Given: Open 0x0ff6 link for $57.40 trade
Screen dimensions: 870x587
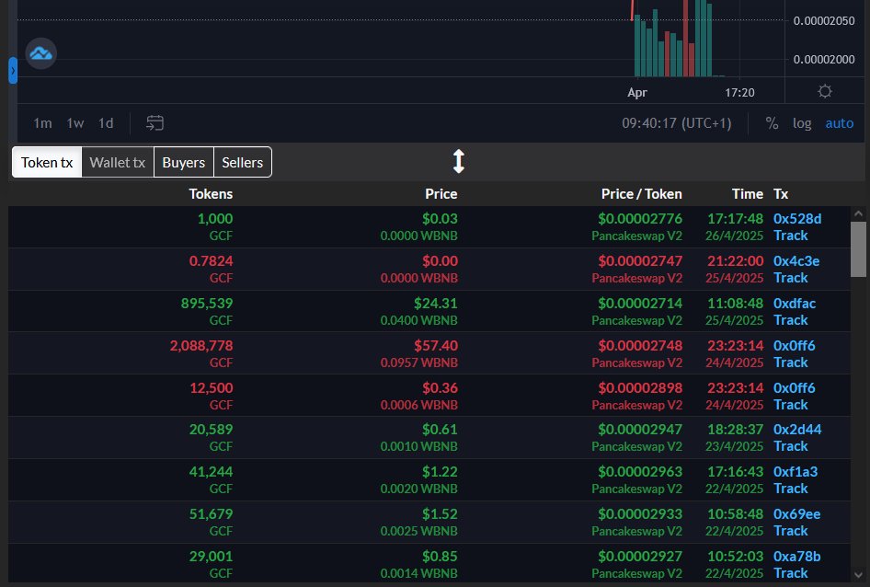Looking at the screenshot, I should [794, 345].
